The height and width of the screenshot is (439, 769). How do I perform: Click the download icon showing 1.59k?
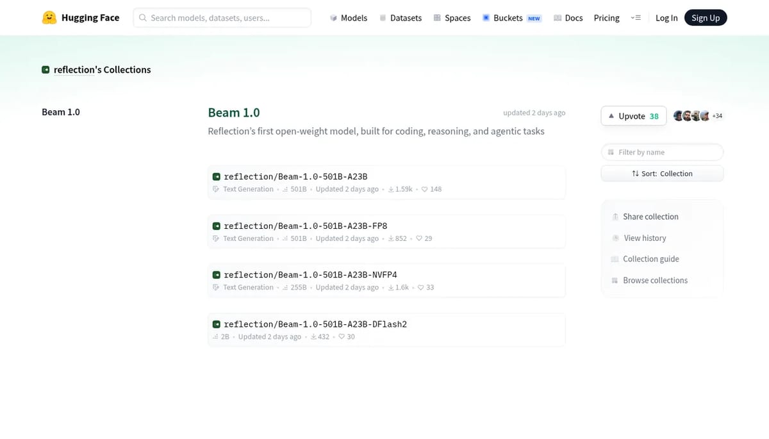click(391, 189)
